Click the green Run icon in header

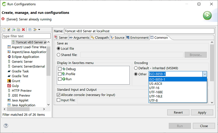(x=207, y=16)
